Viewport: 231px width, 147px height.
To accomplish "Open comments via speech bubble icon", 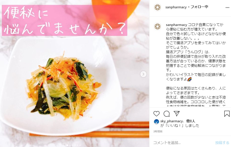I will pyautogui.click(x=167, y=114).
